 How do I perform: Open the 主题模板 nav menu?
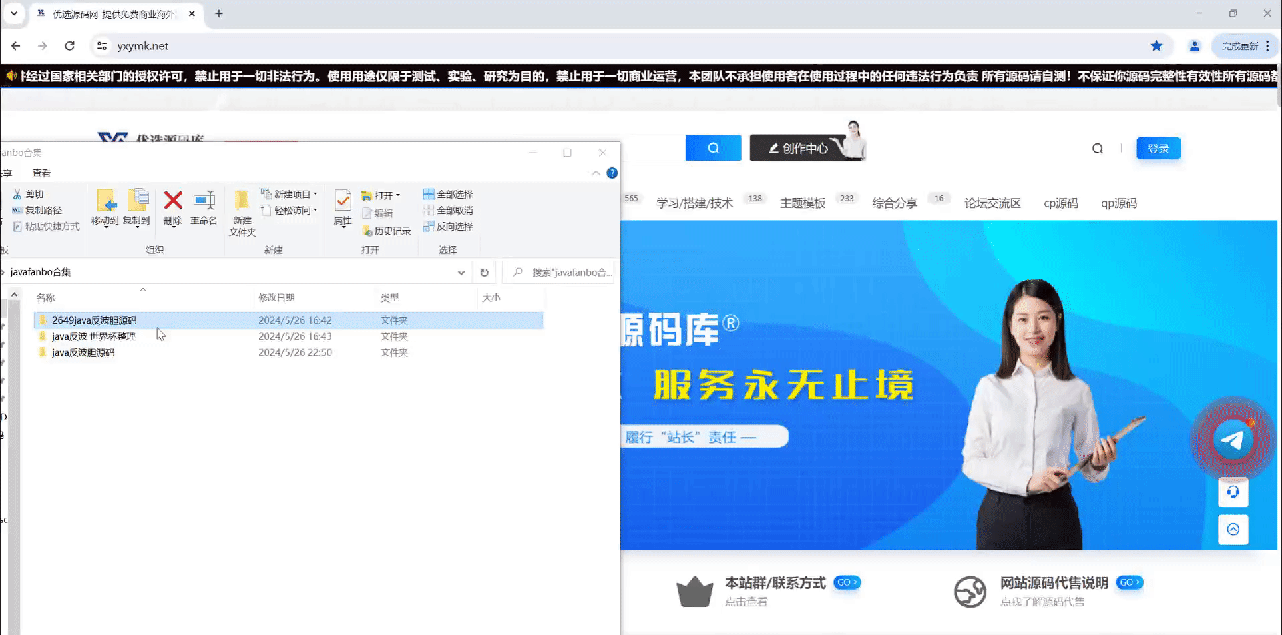pos(803,203)
